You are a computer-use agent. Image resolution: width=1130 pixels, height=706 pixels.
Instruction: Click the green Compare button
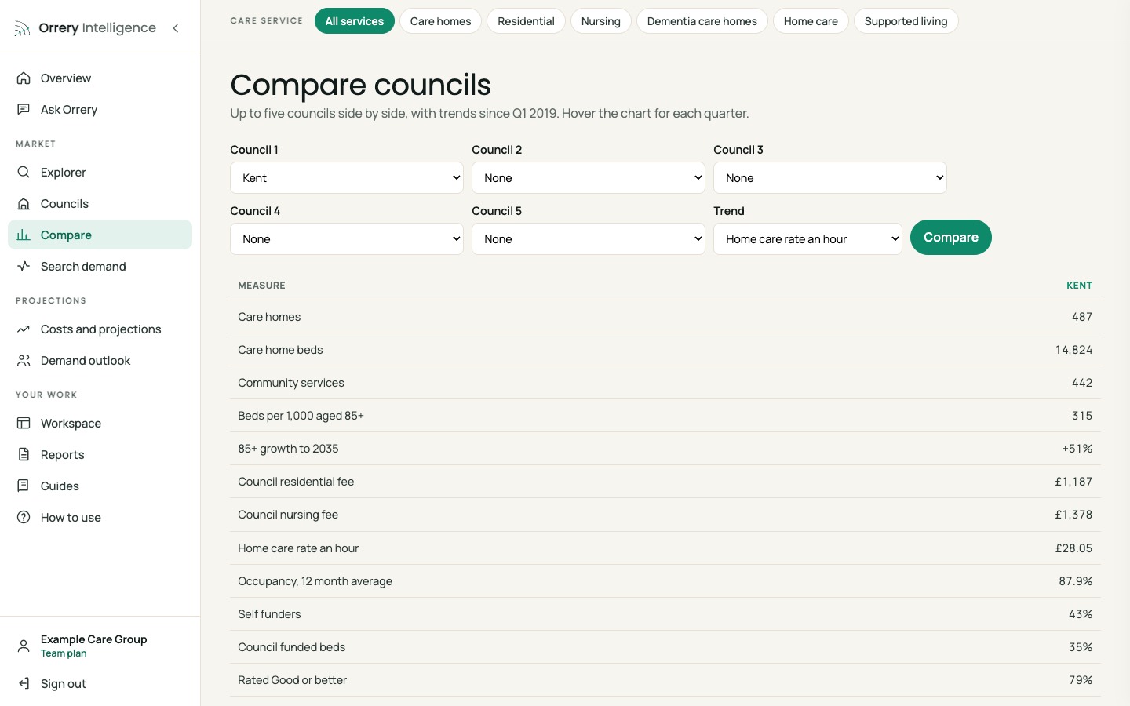click(951, 238)
